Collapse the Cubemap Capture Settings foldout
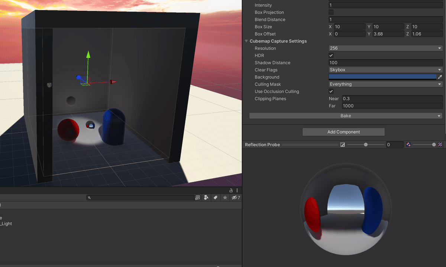 (246, 41)
